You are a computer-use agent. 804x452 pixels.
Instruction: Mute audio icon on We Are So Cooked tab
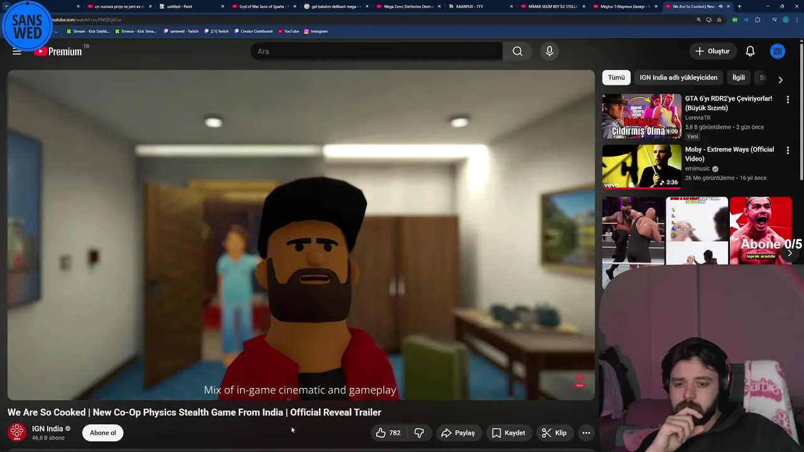(720, 6)
